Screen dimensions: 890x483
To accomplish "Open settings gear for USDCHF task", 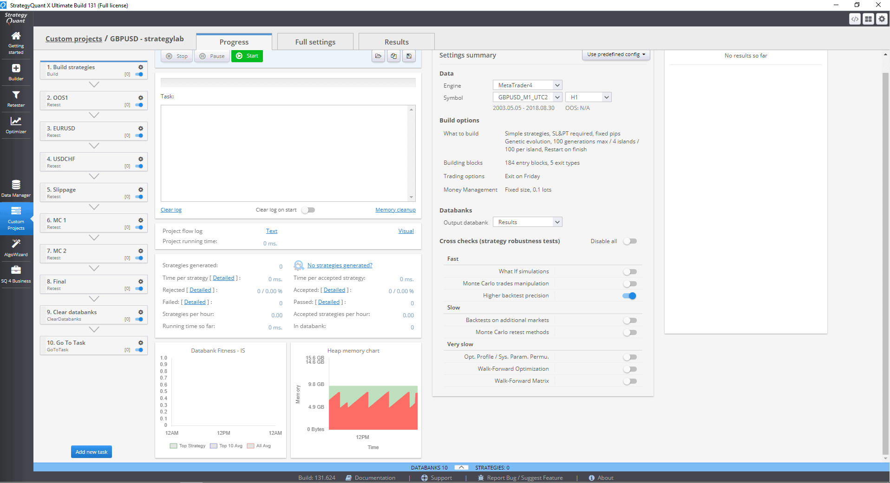I will pos(140,159).
